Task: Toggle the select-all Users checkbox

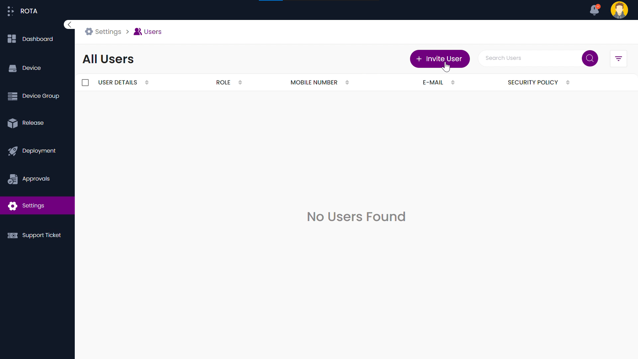Action: [85, 82]
